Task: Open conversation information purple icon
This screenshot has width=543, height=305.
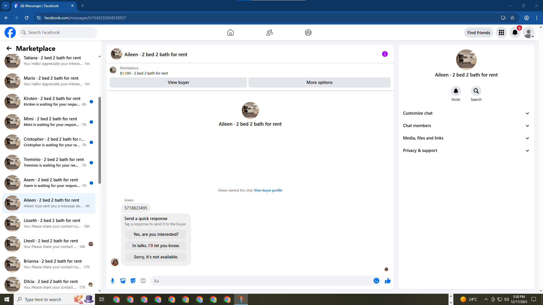Action: [x=385, y=54]
